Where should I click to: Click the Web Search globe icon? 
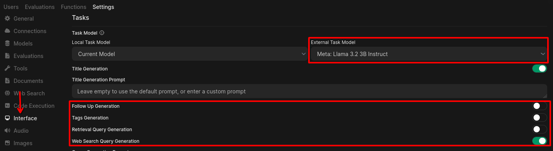tap(7, 93)
